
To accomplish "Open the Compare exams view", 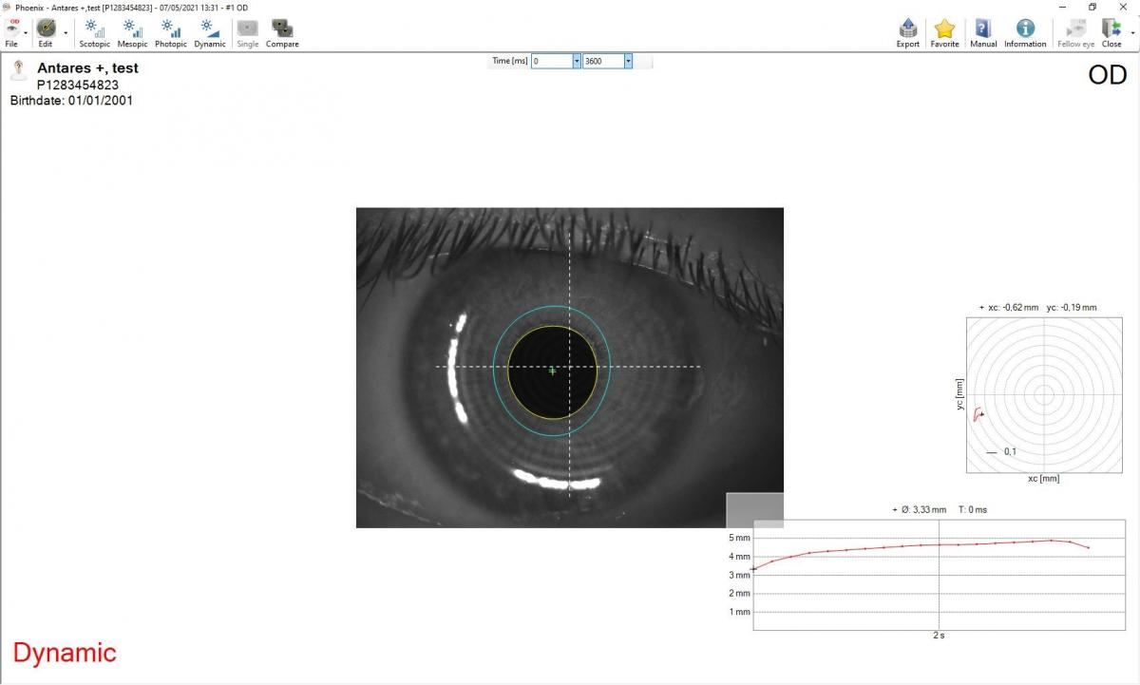I will [x=282, y=33].
